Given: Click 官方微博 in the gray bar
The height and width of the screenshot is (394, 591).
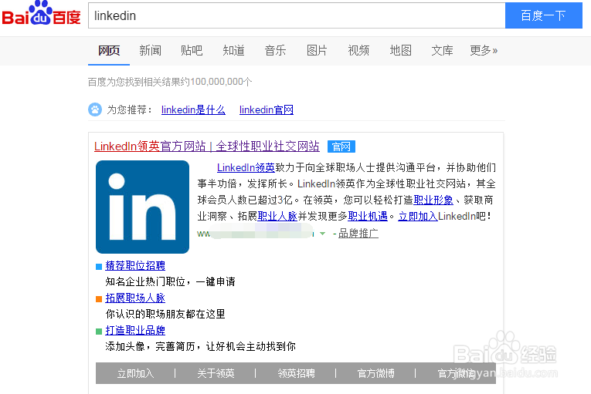Looking at the screenshot, I should 375,373.
